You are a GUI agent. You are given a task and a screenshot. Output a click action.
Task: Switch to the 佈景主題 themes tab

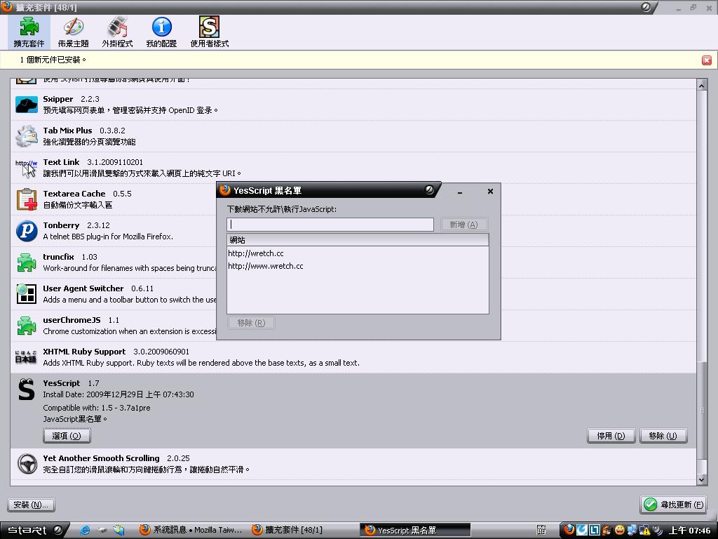(73, 32)
